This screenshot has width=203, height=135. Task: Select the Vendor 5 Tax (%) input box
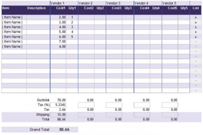(x=170, y=105)
